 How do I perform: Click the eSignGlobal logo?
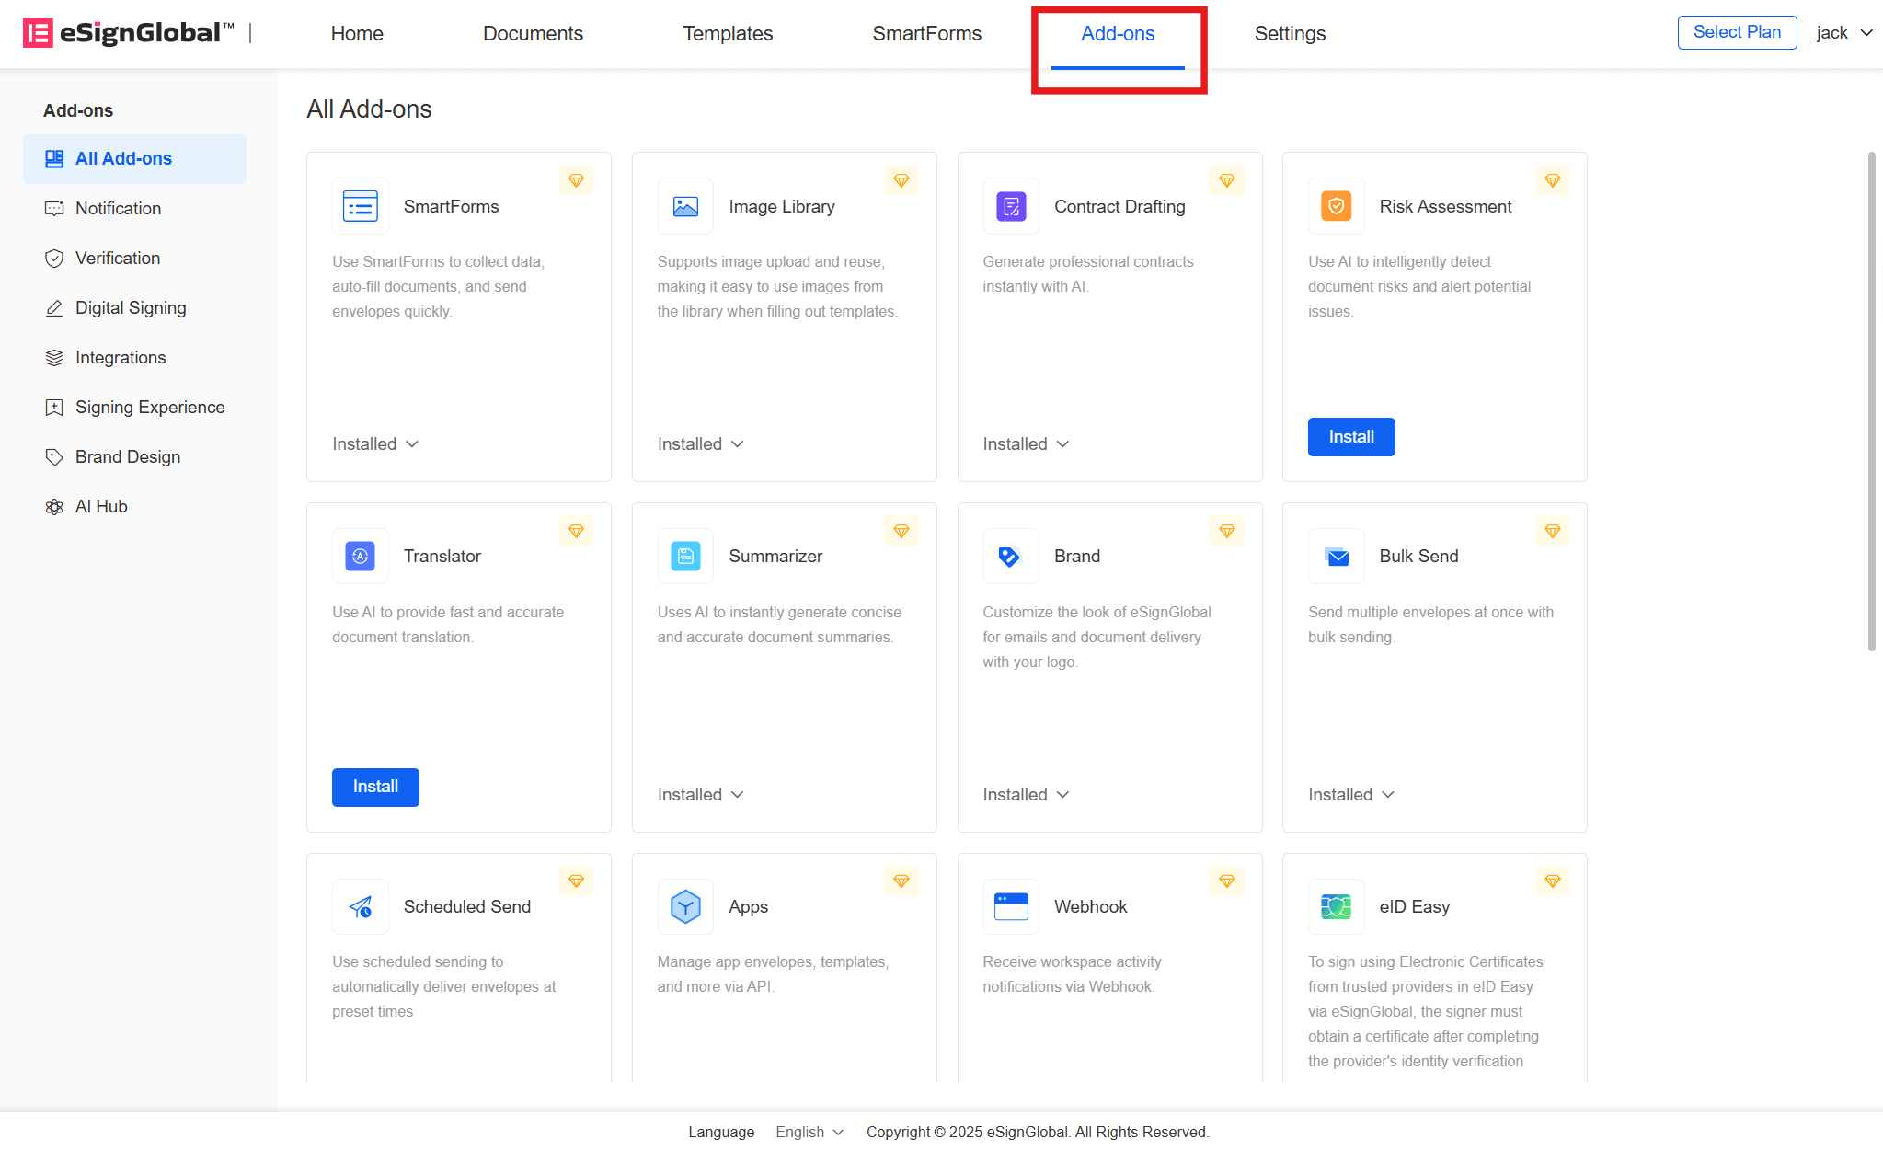tap(128, 33)
